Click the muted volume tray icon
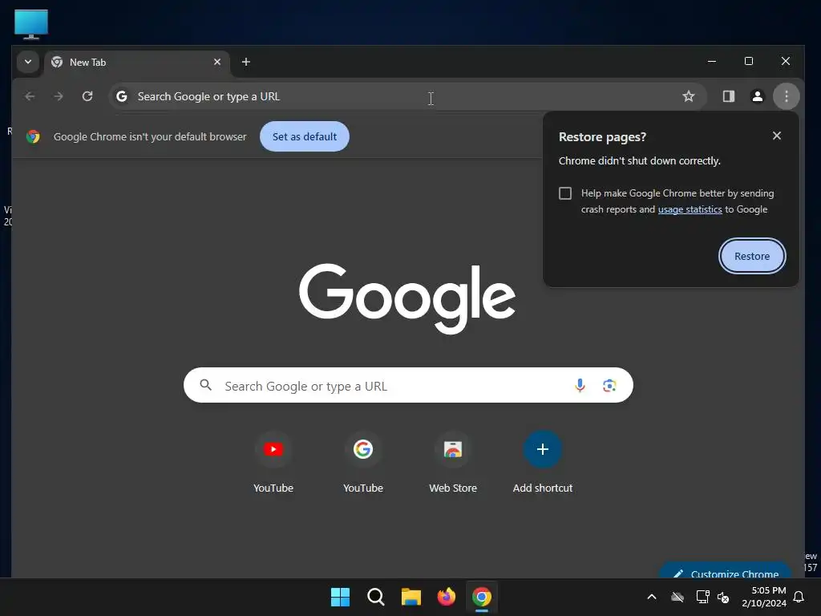821x616 pixels. click(723, 597)
